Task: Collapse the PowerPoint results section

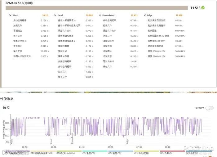Action: pyautogui.click(x=100, y=15)
